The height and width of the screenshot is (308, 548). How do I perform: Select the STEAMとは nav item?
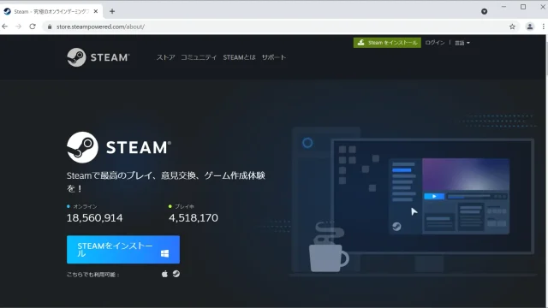240,57
